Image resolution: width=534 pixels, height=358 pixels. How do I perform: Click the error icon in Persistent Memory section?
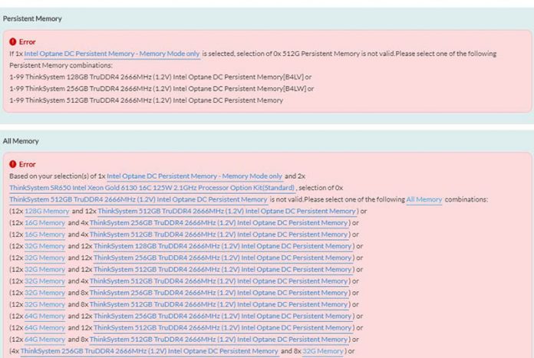13,42
